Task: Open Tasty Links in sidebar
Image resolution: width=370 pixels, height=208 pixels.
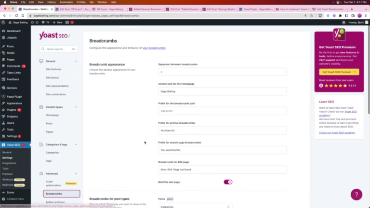Action: pyautogui.click(x=13, y=73)
